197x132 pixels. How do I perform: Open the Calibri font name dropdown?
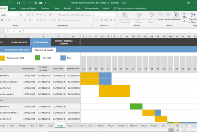[18, 15]
